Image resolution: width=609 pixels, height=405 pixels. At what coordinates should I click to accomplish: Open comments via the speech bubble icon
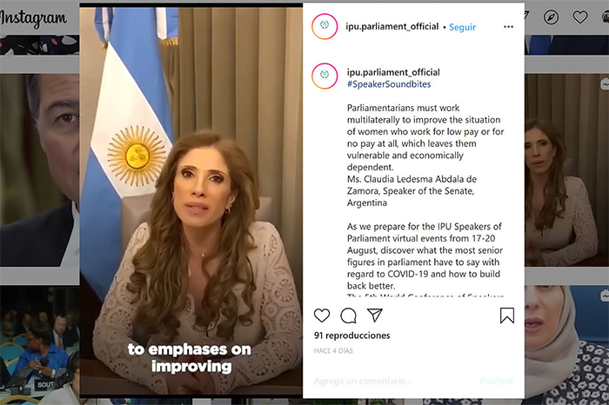pos(348,315)
